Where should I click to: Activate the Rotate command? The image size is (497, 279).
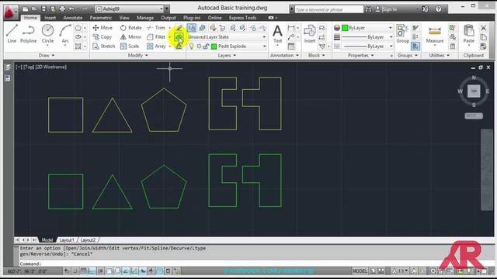(131, 28)
